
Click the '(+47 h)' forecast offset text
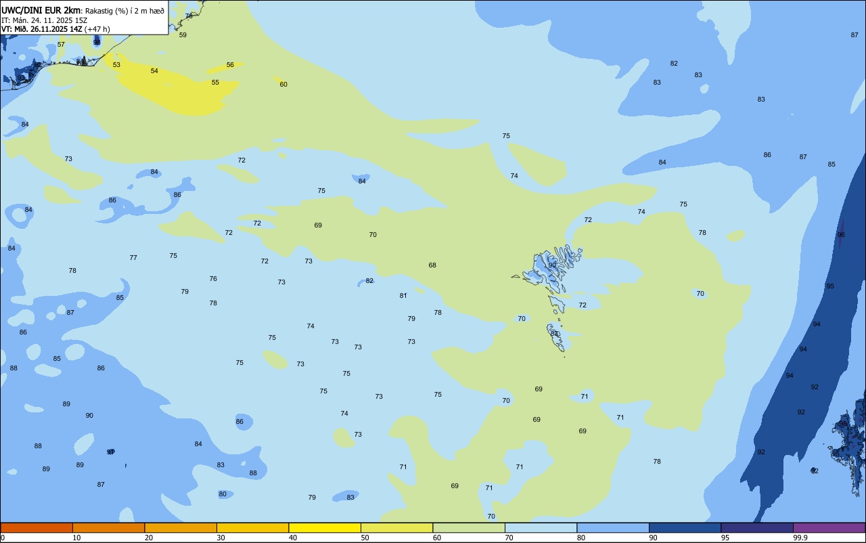(97, 29)
